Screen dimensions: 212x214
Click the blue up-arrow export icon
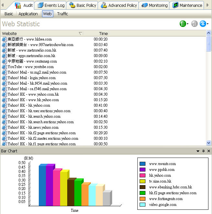pos(203,24)
